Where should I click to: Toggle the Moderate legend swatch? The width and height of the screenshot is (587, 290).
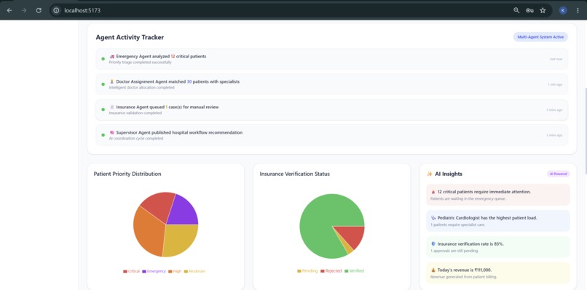(x=186, y=271)
